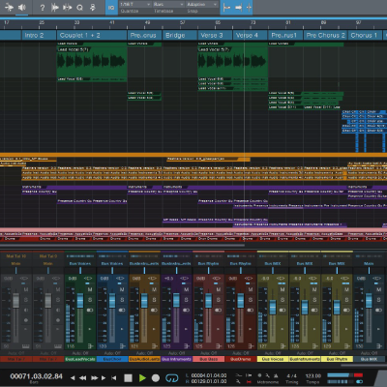
Task: Select the Couplet 1 + 2 arranger section
Action: pos(92,35)
